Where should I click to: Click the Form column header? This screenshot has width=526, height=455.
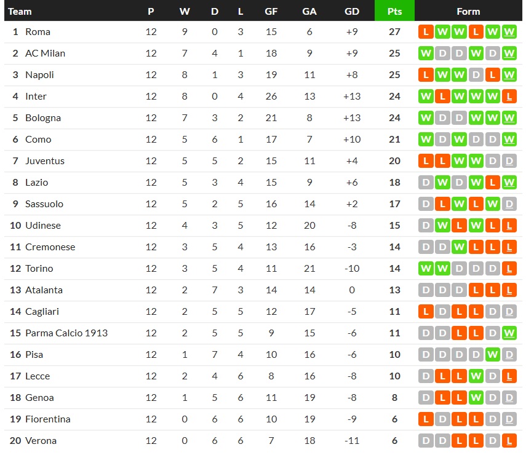(468, 11)
